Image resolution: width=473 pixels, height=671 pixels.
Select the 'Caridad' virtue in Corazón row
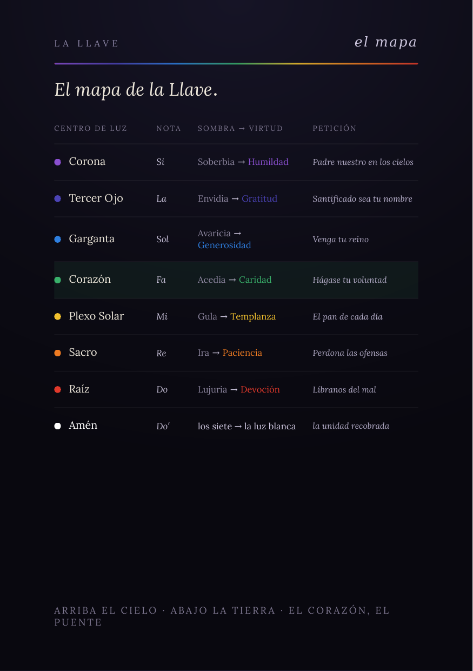255,280
